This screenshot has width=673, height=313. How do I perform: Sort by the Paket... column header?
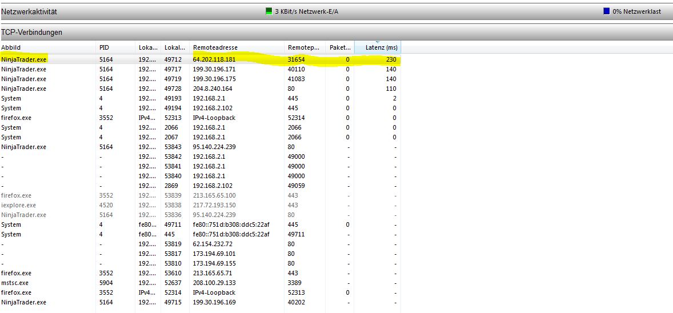(x=339, y=47)
